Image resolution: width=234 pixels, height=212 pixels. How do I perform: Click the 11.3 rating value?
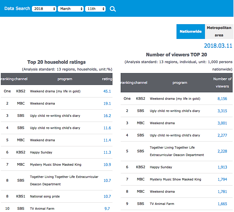pos(107,152)
